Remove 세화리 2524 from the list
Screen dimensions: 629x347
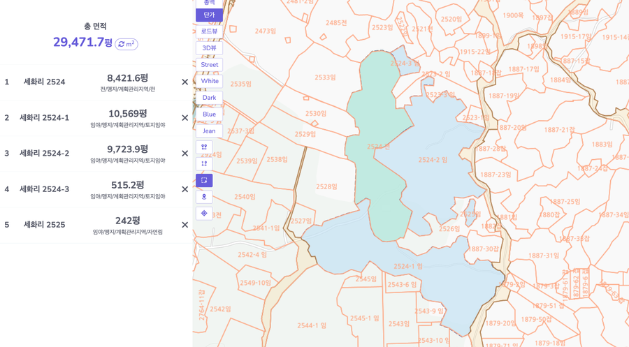click(x=185, y=82)
